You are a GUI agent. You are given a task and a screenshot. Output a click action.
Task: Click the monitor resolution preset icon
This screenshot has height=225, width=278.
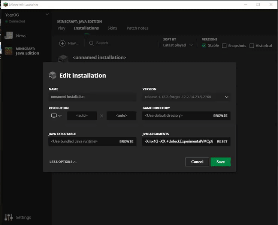point(54,116)
